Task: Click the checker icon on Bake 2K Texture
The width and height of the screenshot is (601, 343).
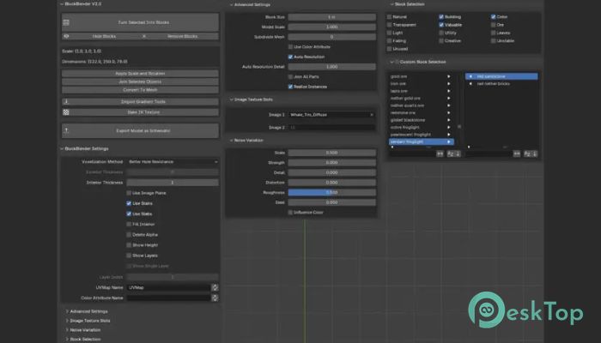Action: pos(66,112)
